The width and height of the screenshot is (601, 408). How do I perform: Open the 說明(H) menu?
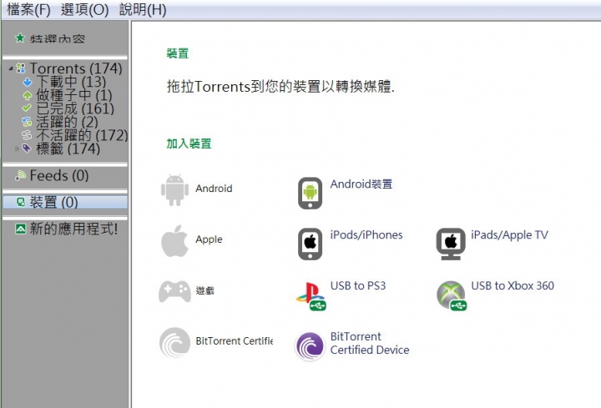tap(143, 9)
